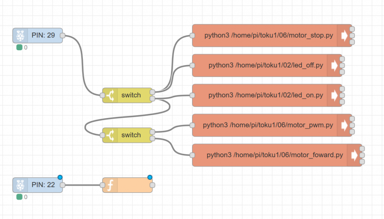Viewport: 384px width, 219px height.
Task: Click the blue changed-dot on the function node
Action: (150, 177)
